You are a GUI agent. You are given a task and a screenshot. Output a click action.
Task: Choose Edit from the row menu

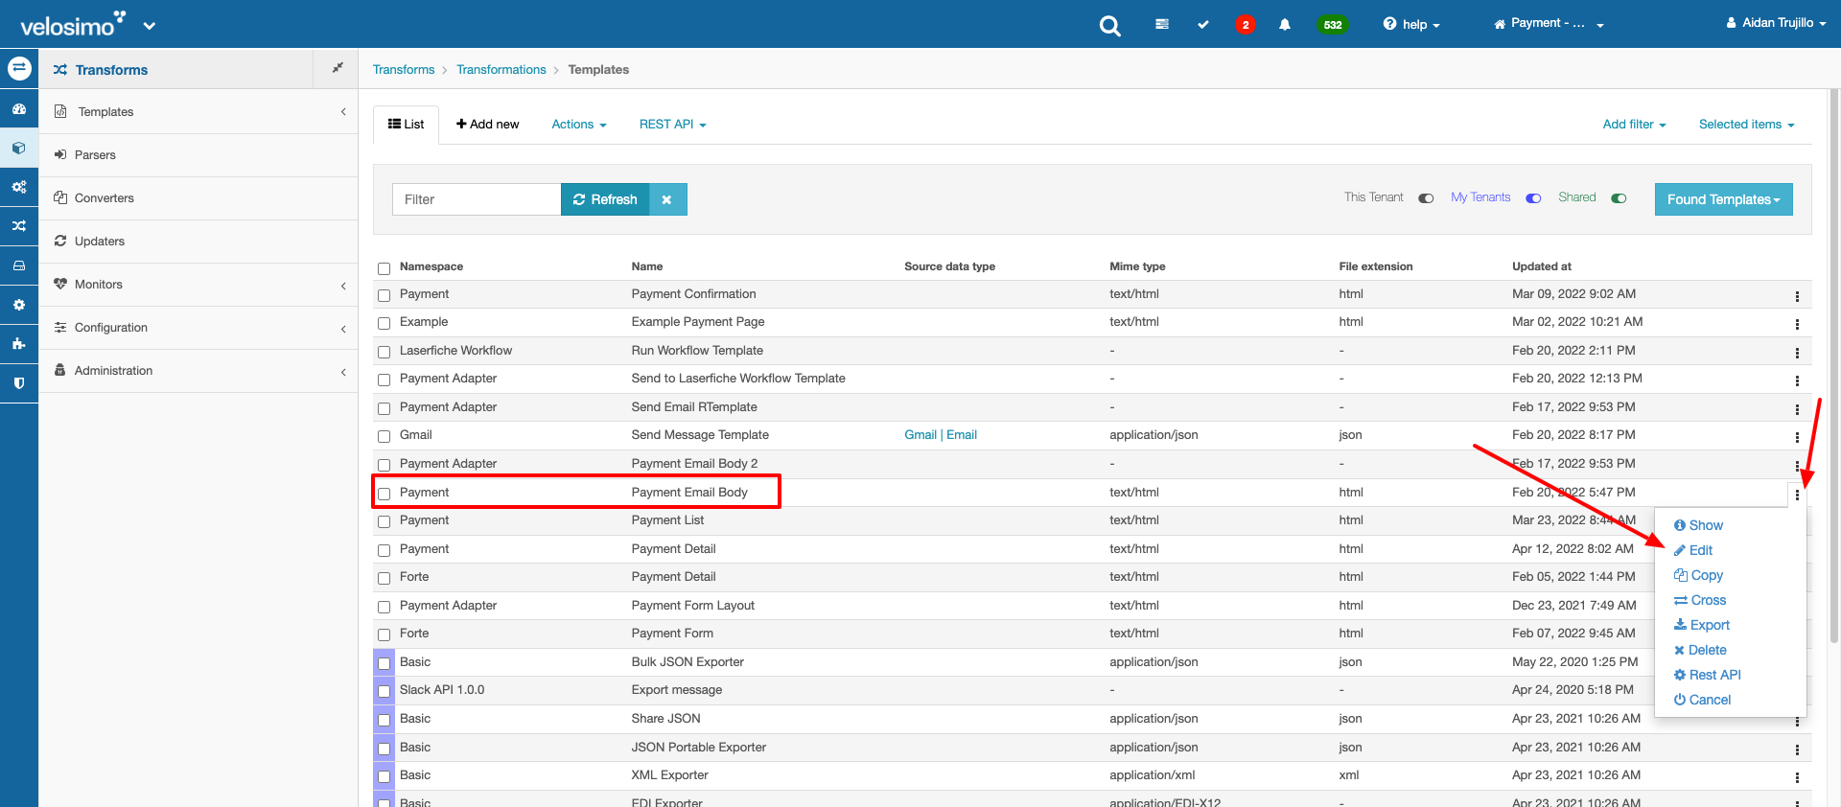coord(1693,550)
